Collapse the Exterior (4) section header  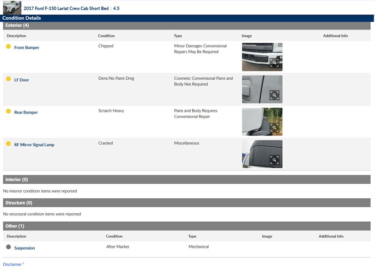(x=17, y=25)
